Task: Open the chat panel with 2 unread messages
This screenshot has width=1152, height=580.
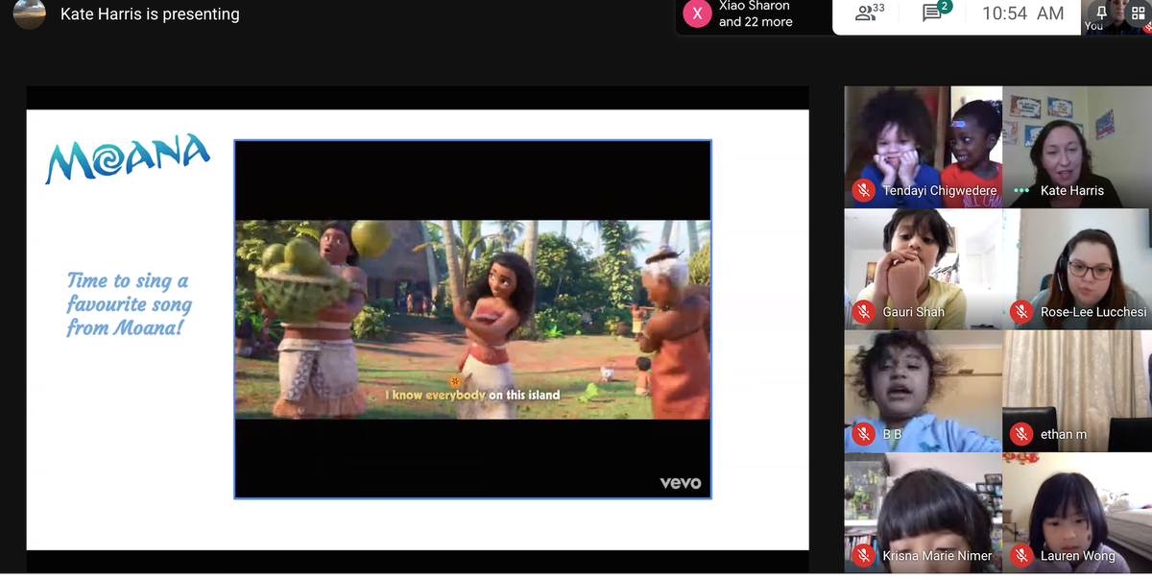Action: point(936,12)
